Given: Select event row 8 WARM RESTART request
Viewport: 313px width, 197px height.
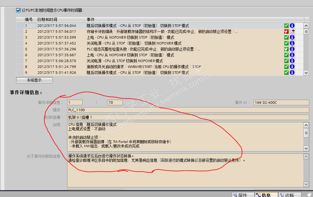Looking at the screenshot, I should click(144, 67).
